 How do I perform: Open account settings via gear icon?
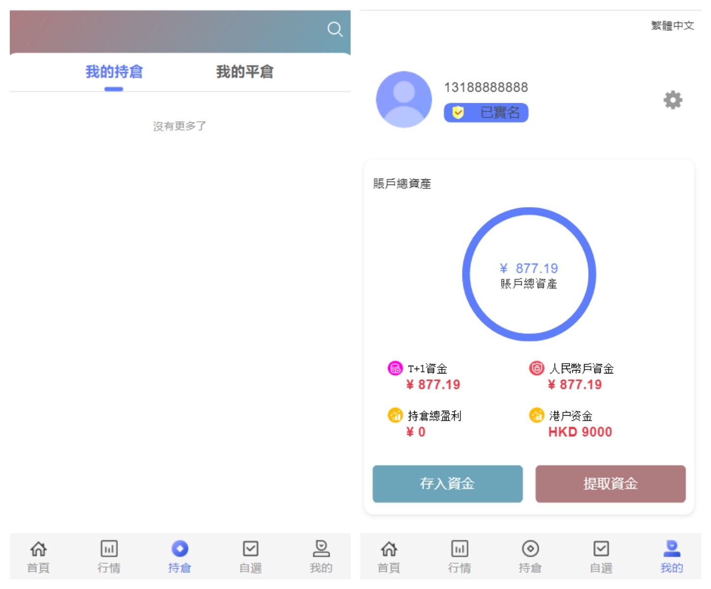coord(672,100)
